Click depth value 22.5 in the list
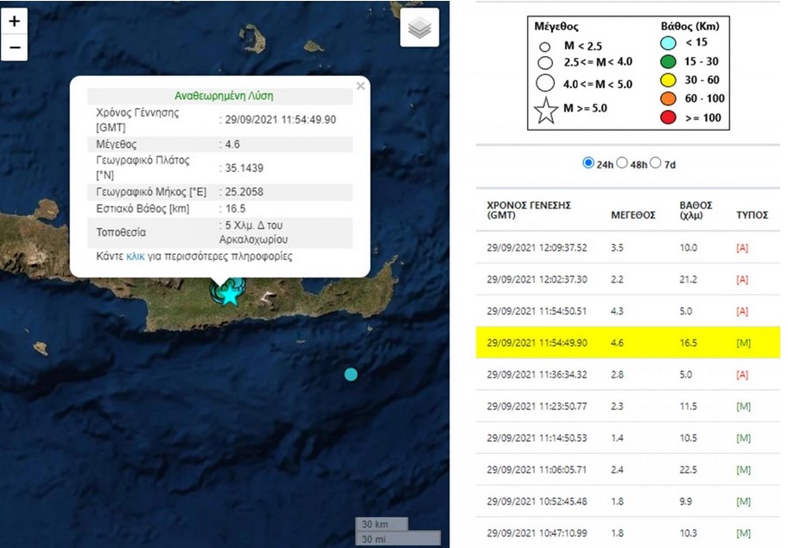788x548 pixels. click(688, 469)
